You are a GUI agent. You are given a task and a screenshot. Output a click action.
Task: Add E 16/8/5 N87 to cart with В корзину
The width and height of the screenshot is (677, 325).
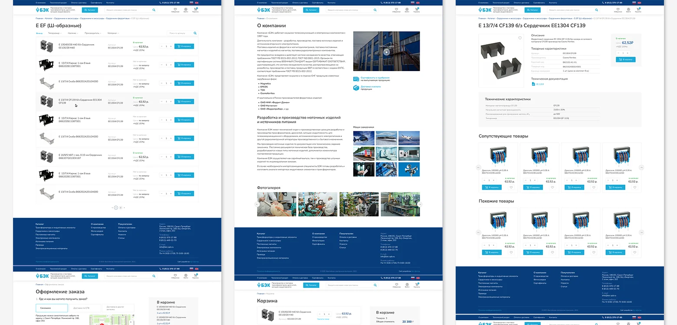[184, 157]
